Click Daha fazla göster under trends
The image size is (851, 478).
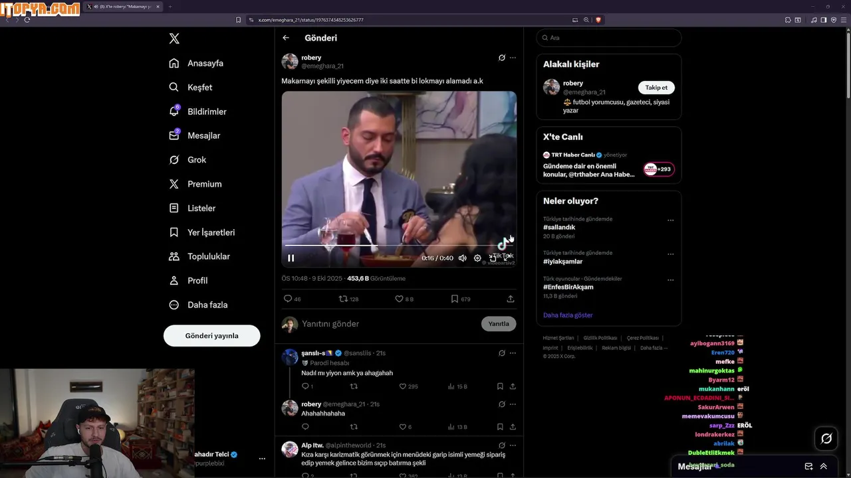pyautogui.click(x=568, y=315)
